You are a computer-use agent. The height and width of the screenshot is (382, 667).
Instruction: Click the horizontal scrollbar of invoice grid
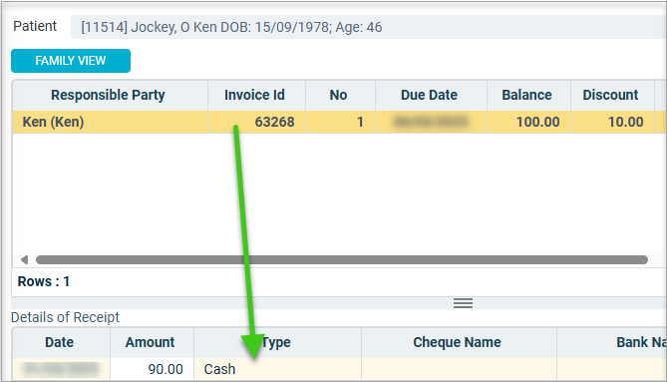coord(342,259)
